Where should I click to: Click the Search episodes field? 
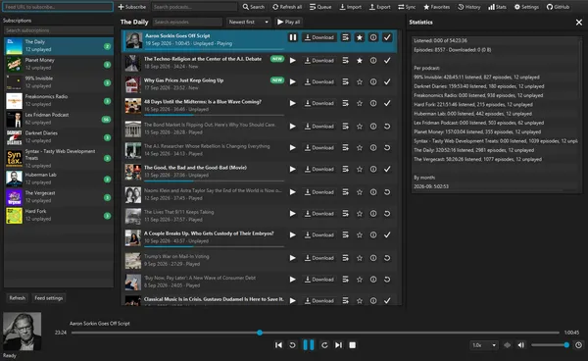[x=187, y=22]
